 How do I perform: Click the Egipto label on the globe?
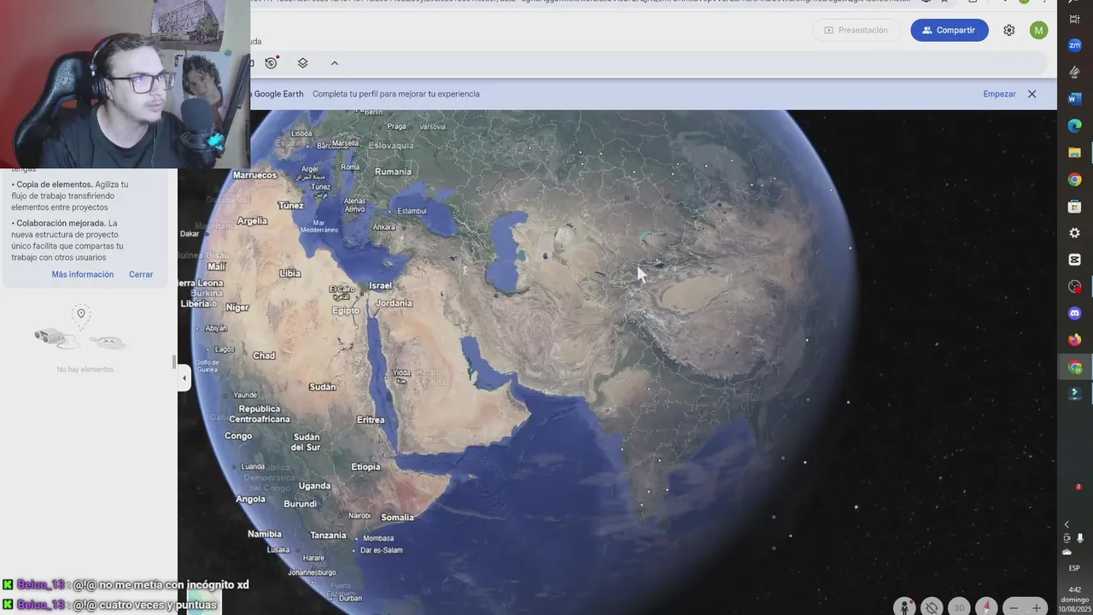(x=346, y=311)
